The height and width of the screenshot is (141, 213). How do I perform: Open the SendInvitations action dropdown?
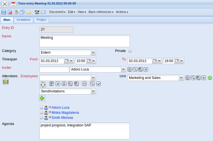tap(93, 91)
